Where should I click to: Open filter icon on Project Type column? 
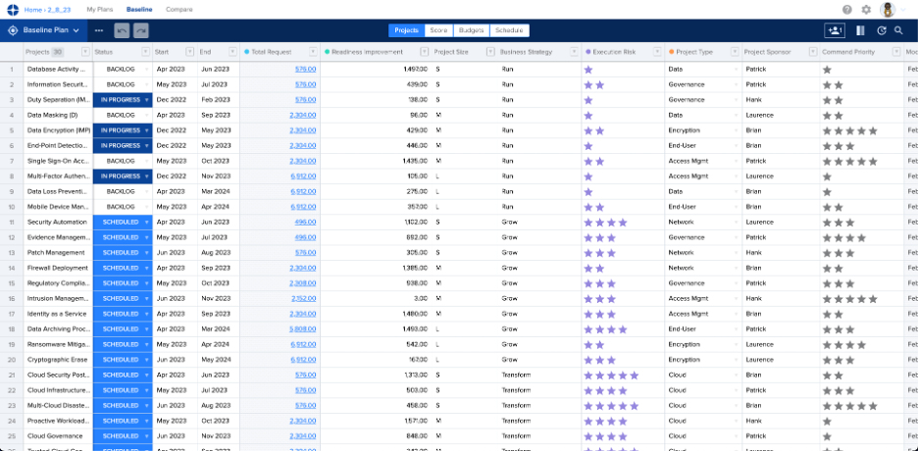tap(736, 52)
